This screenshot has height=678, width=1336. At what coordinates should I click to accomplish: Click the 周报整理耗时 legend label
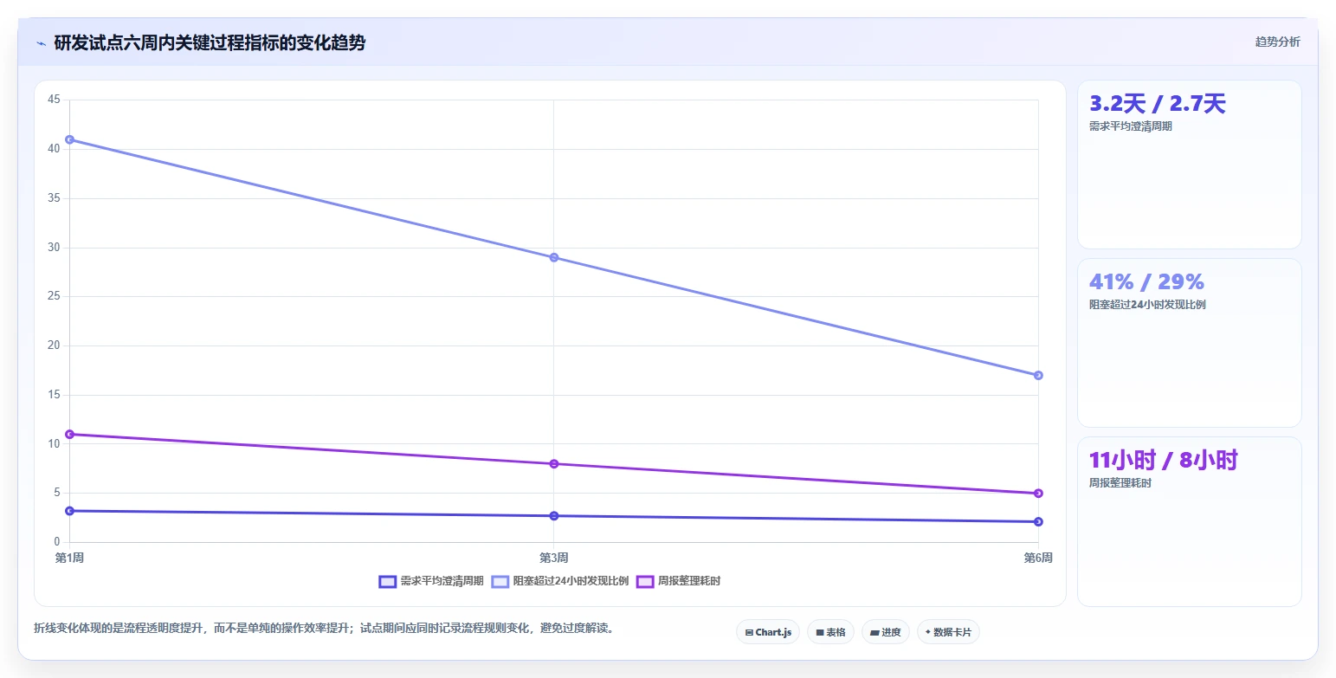coord(689,581)
